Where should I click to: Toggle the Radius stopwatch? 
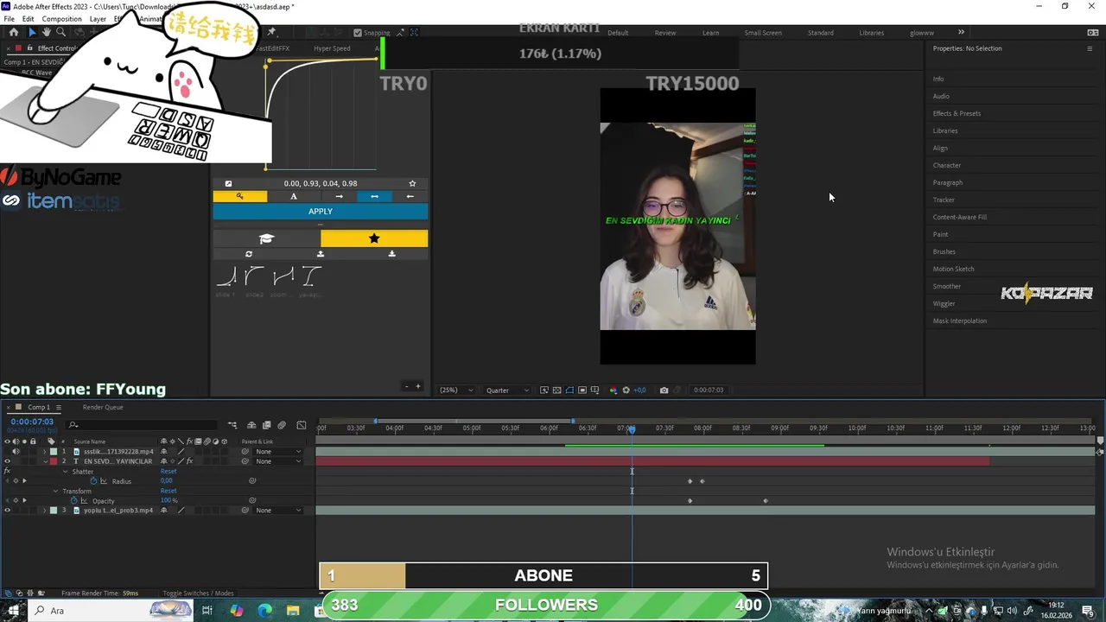tap(93, 481)
